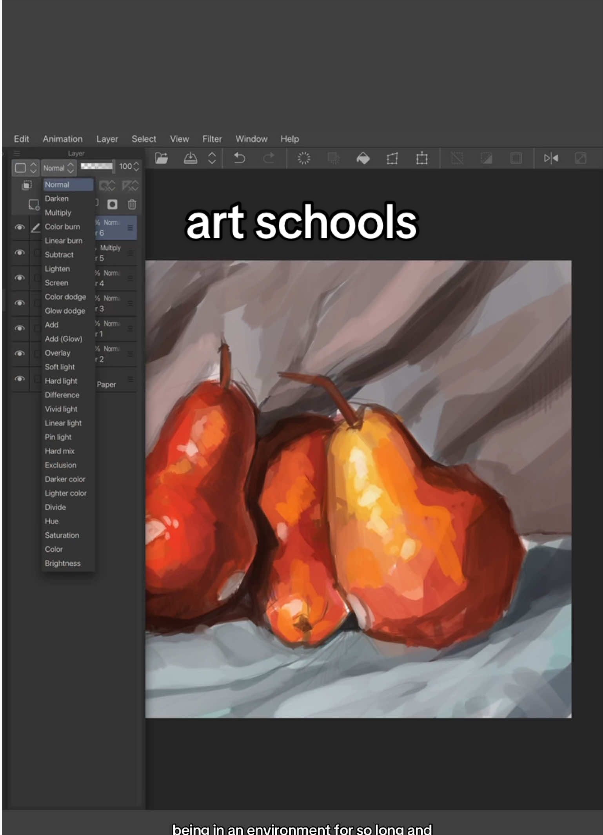Open the Normal blending mode dropdown
603x835 pixels.
(58, 168)
